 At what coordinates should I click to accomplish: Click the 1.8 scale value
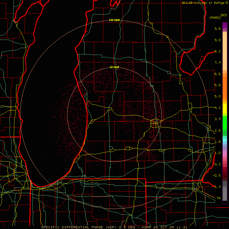[218, 142]
